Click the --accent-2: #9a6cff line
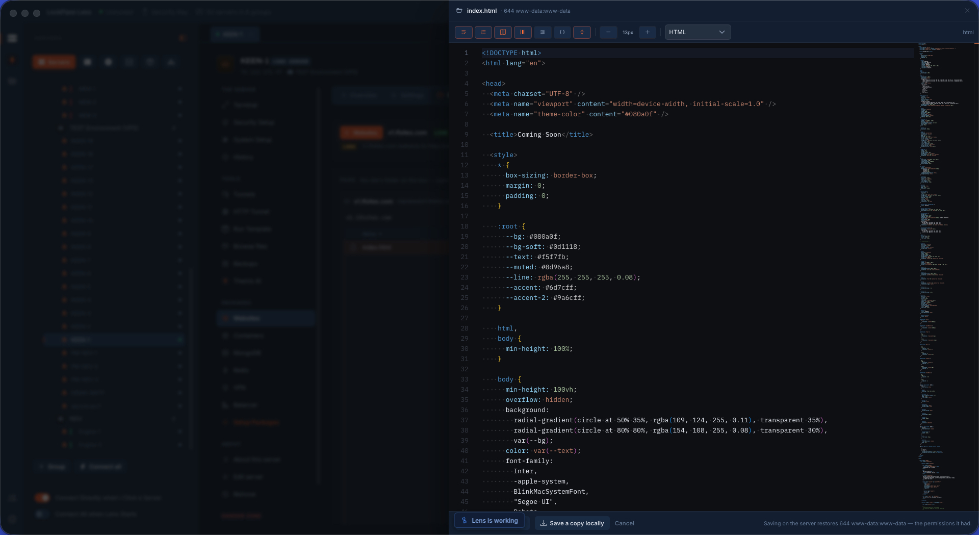The height and width of the screenshot is (535, 979). click(545, 298)
